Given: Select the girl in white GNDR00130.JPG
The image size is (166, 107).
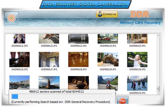Looking at the screenshot, I should (137, 60).
